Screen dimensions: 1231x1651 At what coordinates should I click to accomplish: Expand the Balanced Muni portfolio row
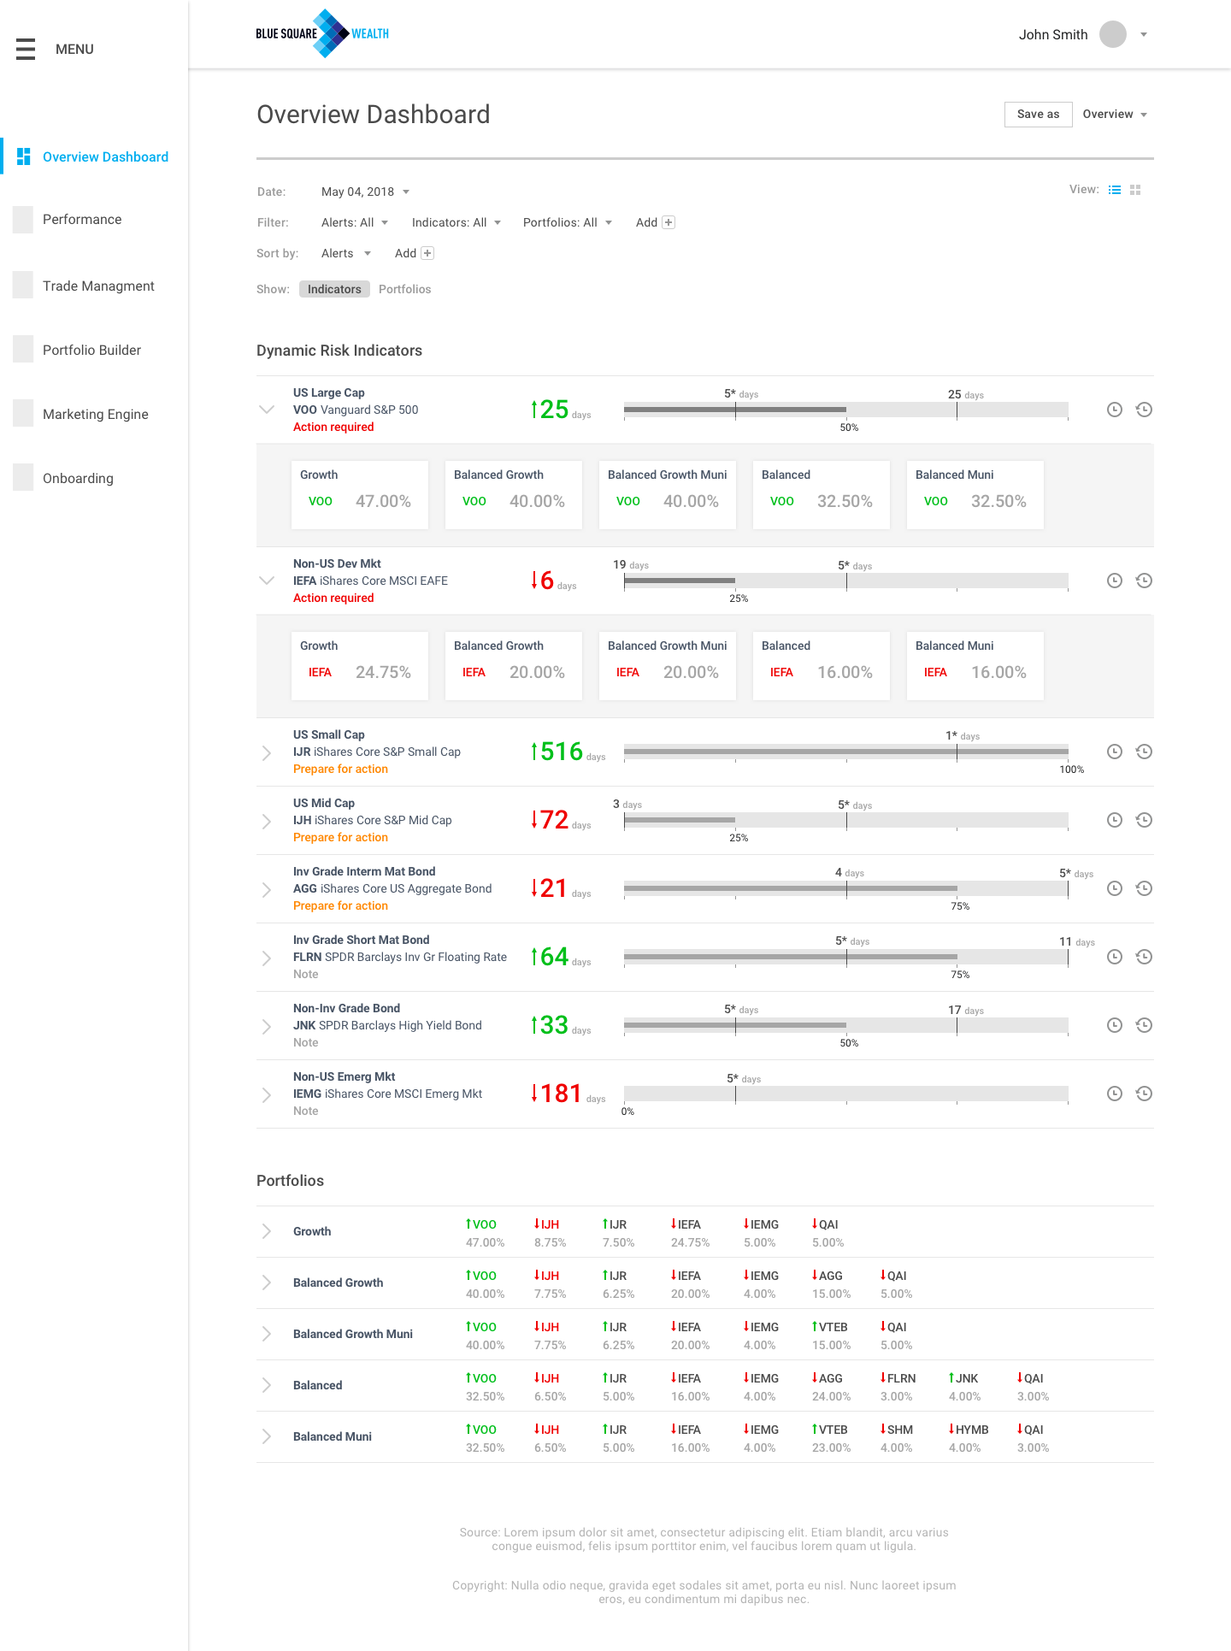pos(267,1436)
